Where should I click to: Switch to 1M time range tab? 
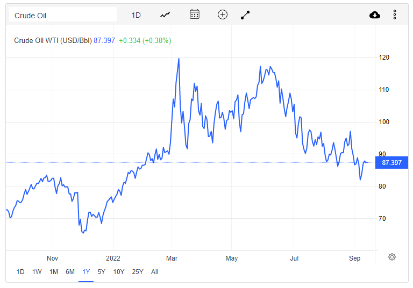pos(54,272)
